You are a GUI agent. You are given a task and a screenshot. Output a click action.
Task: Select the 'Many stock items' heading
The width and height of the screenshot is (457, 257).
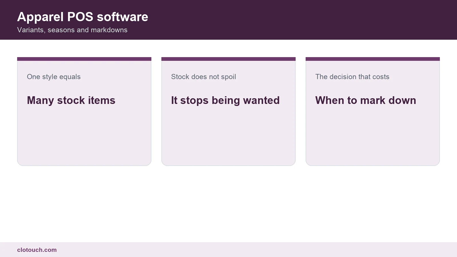coord(71,101)
